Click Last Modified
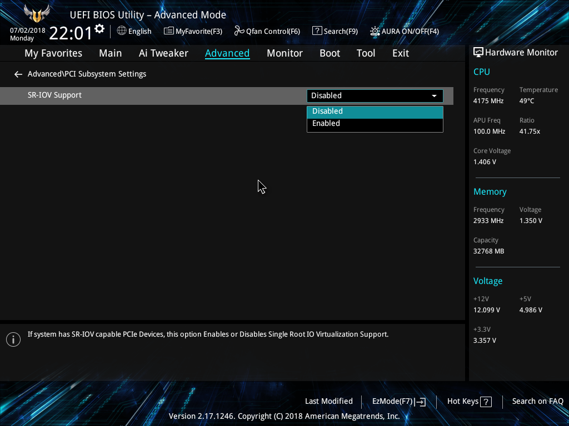 point(329,402)
